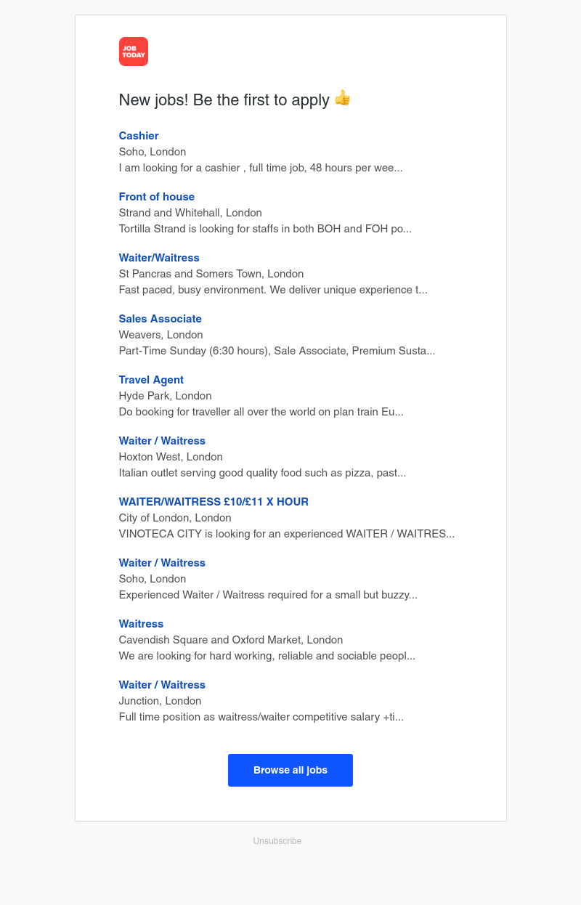Open the Cashier job listing
Screen dimensions: 581x905
pyautogui.click(x=139, y=136)
